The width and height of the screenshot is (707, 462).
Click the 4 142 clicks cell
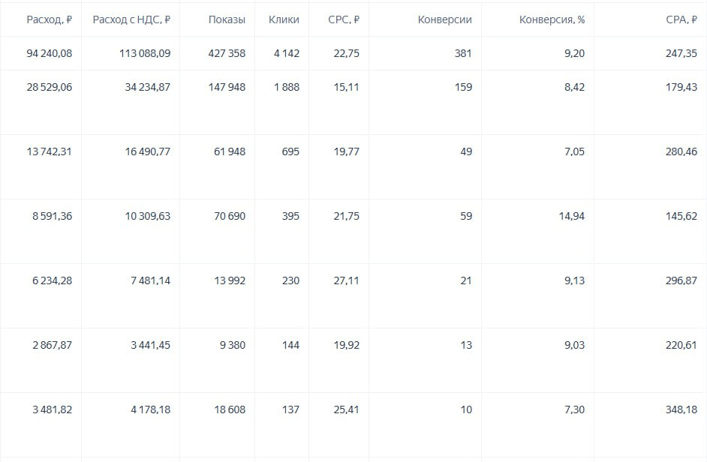pyautogui.click(x=286, y=53)
